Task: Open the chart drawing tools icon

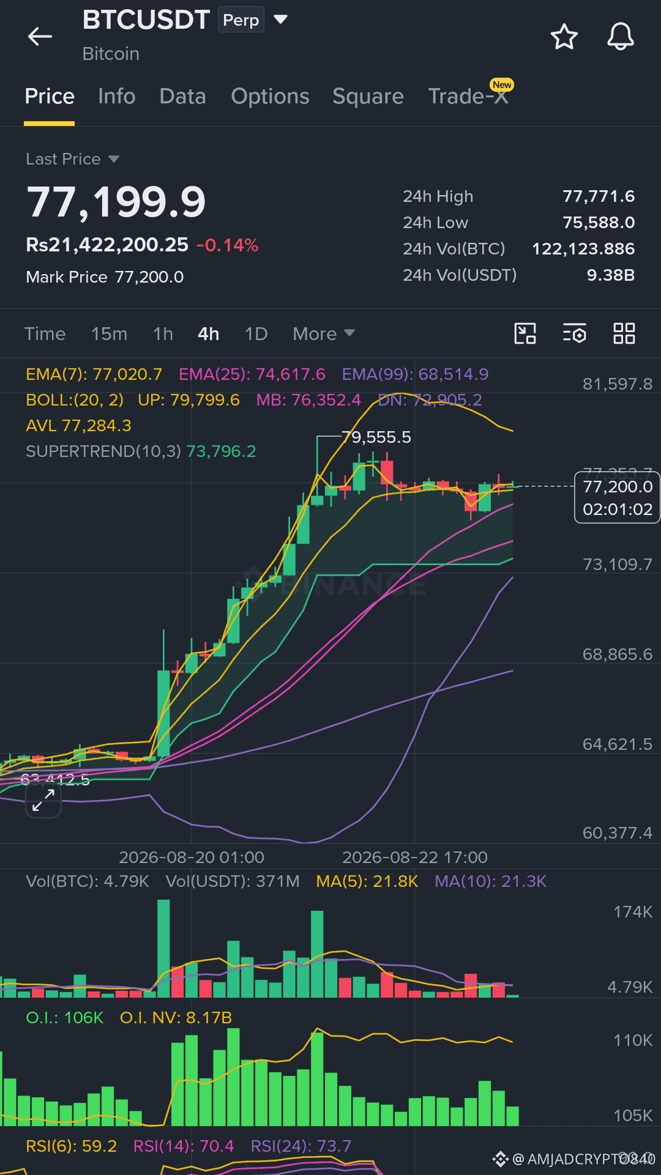Action: point(525,333)
